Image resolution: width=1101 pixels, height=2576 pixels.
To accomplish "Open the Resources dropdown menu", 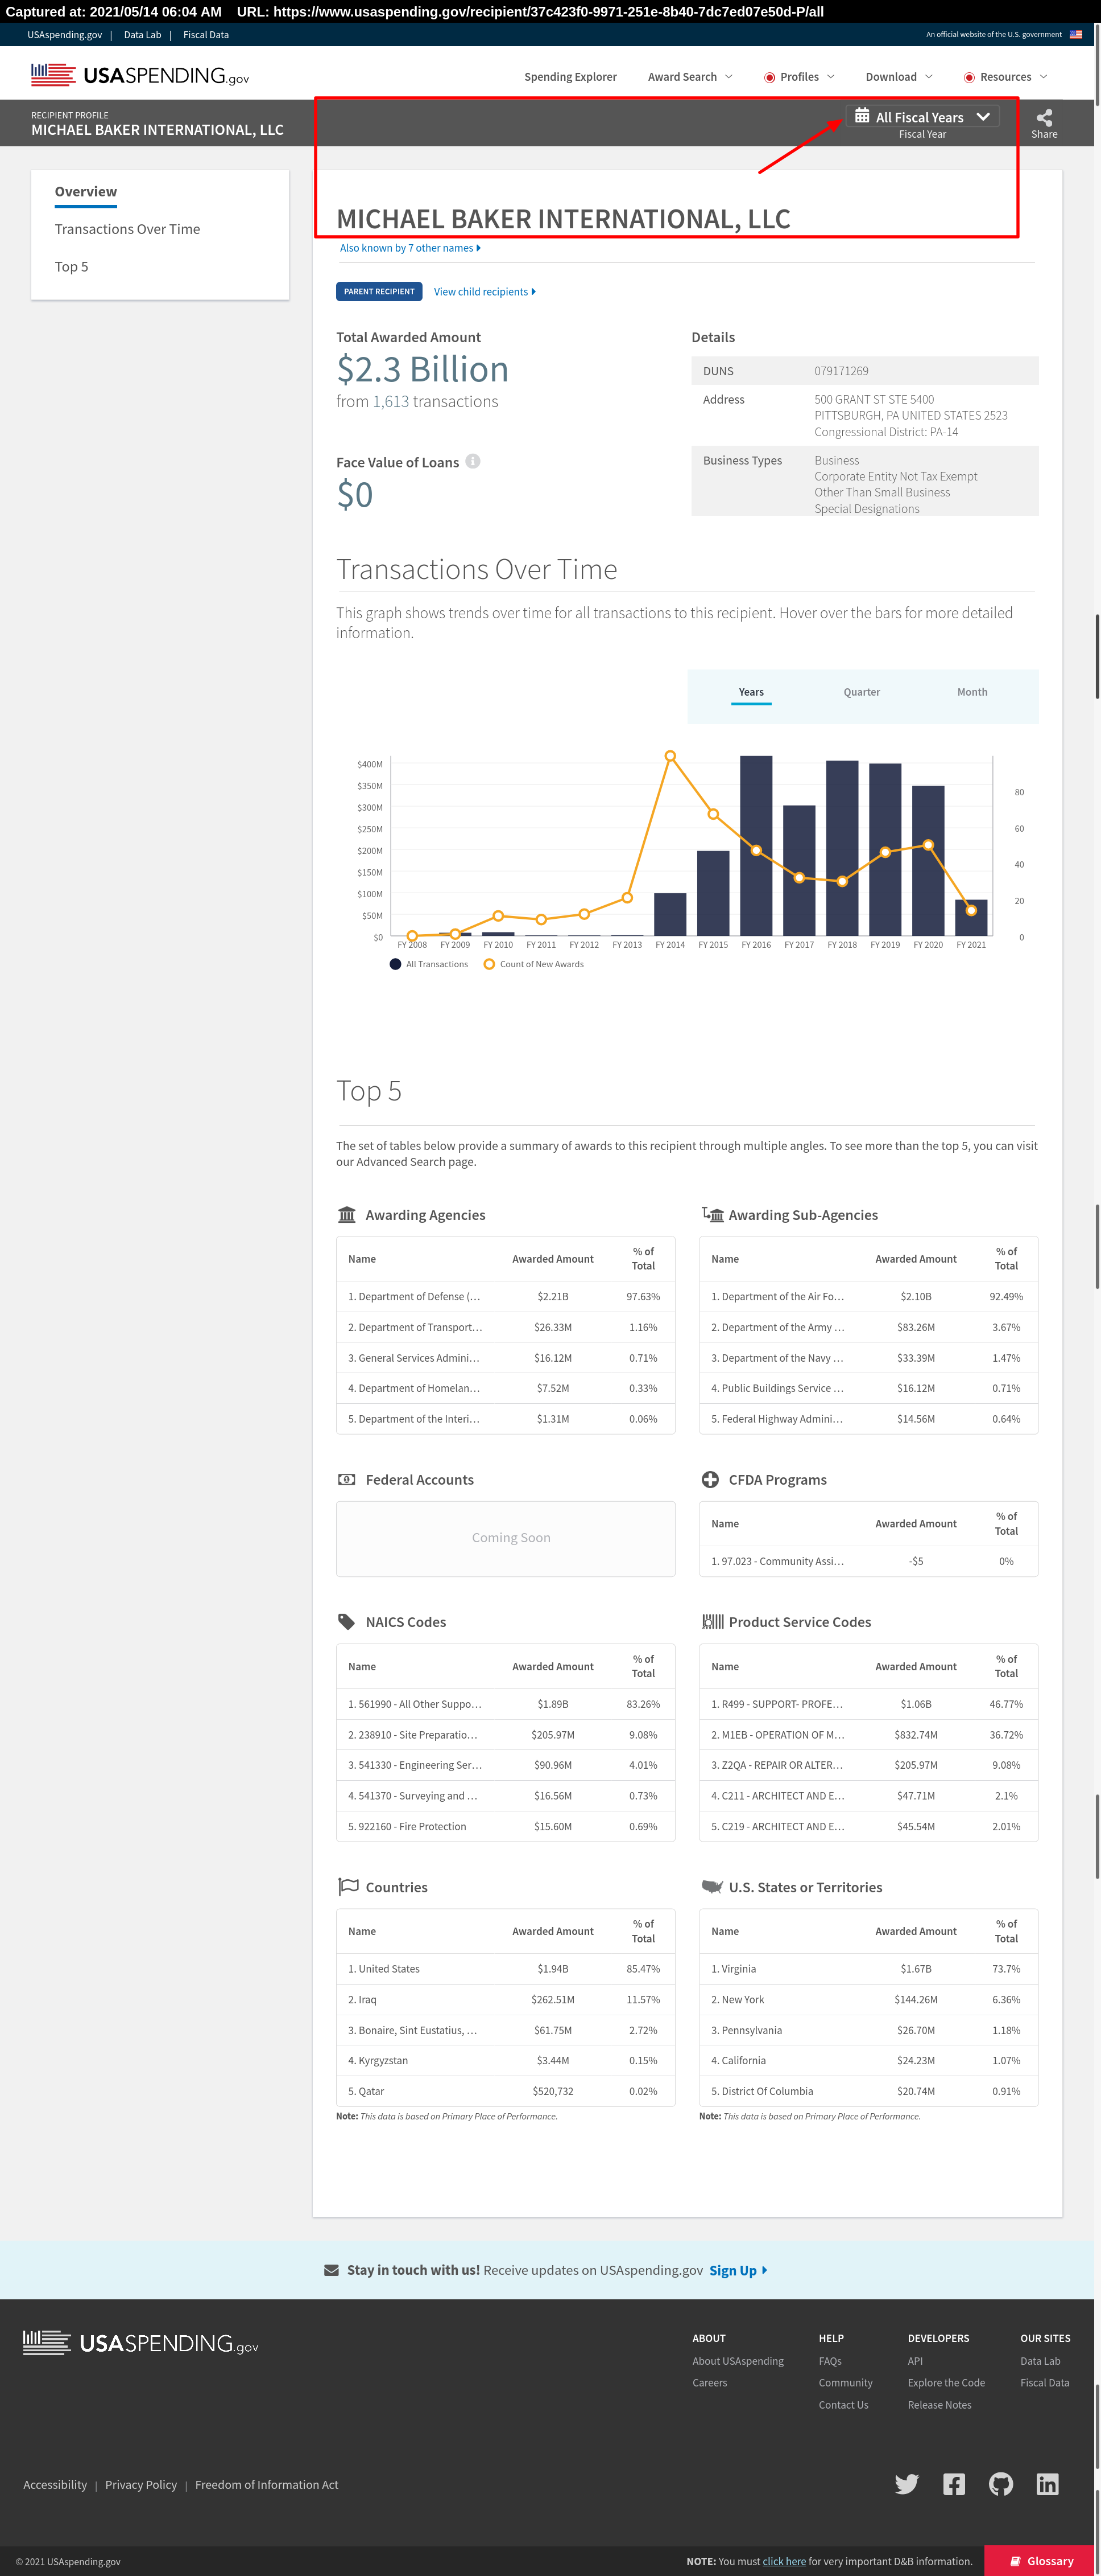I will coord(1006,77).
